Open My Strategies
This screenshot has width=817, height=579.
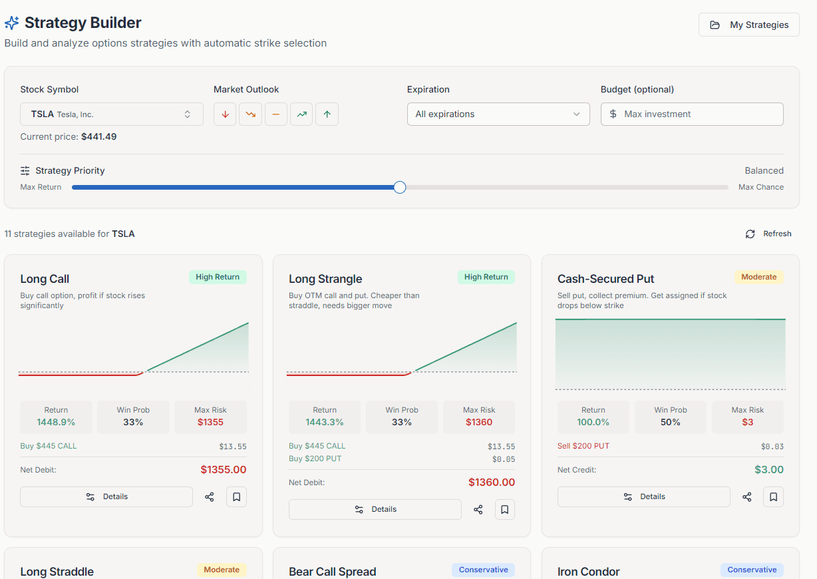pyautogui.click(x=748, y=25)
